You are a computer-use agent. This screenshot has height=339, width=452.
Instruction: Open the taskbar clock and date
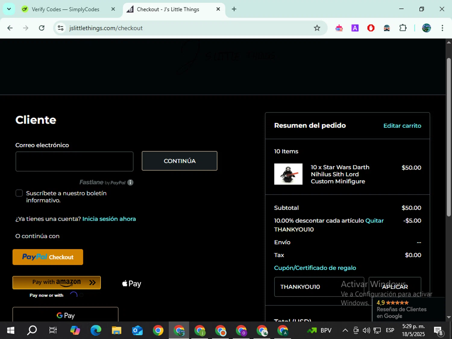tap(413, 330)
